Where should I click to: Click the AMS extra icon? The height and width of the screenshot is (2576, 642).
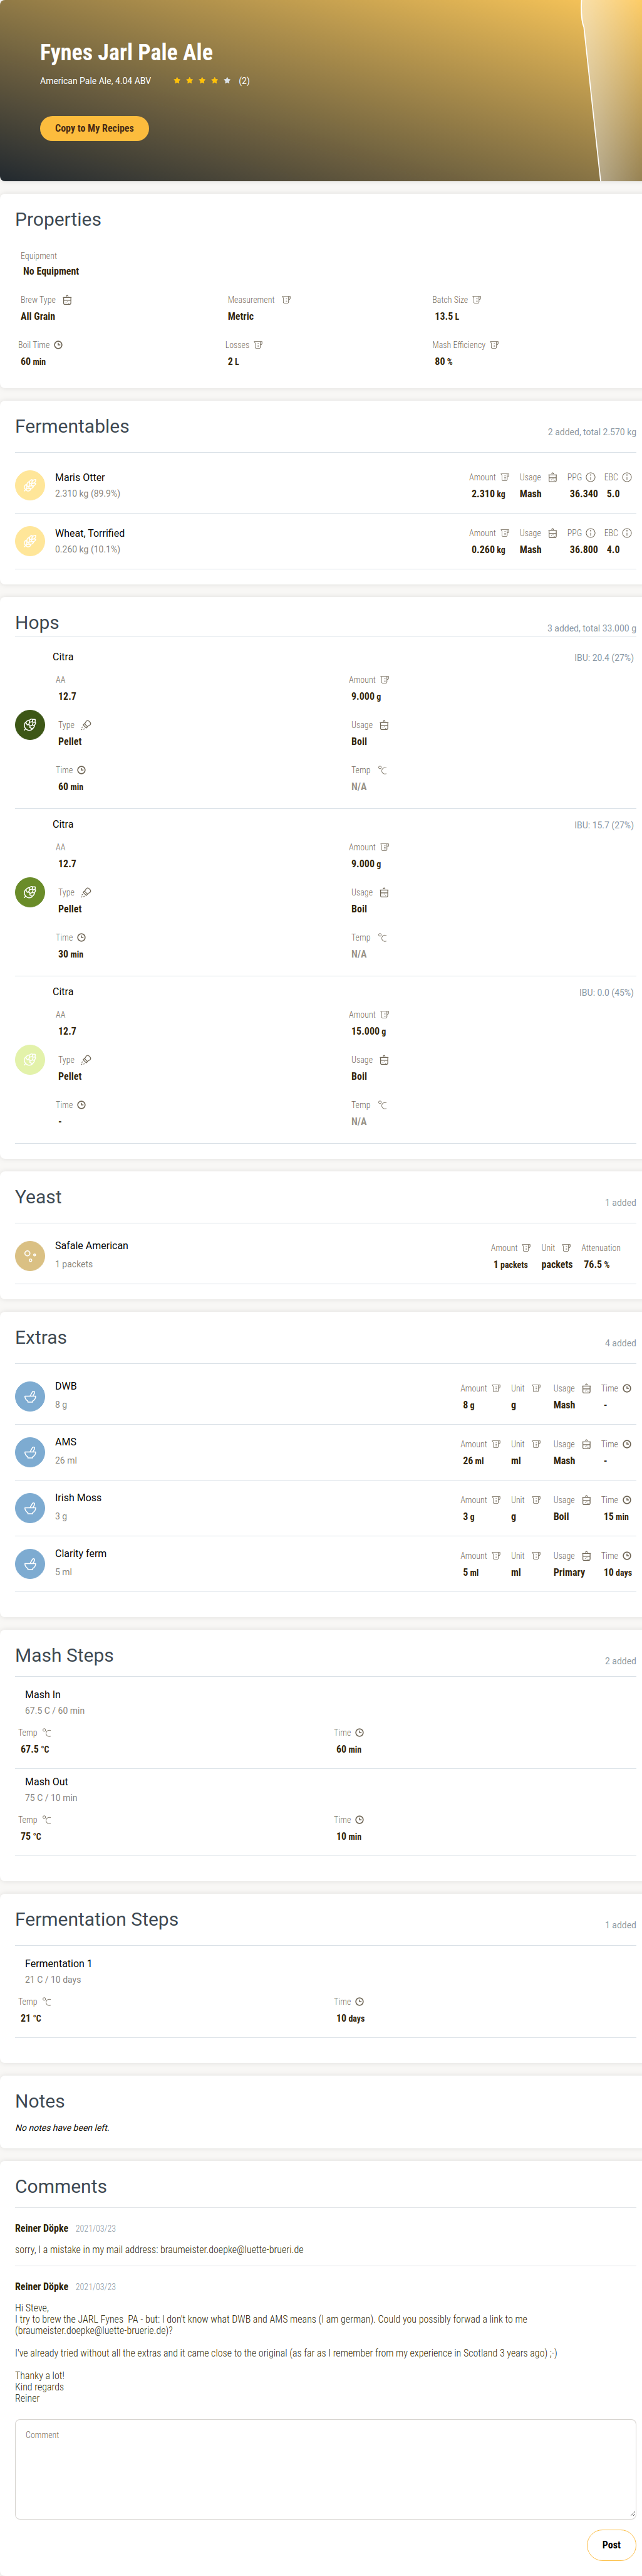coord(30,1452)
